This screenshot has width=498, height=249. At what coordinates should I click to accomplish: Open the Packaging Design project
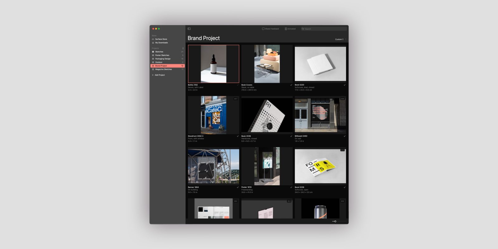tap(163, 59)
